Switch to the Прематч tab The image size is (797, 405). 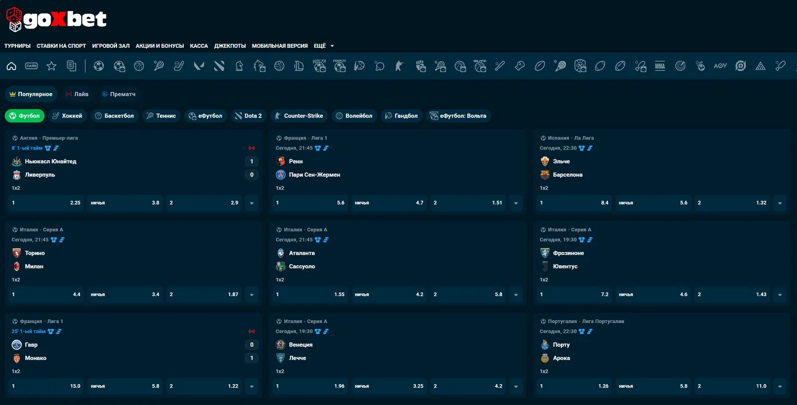click(119, 94)
